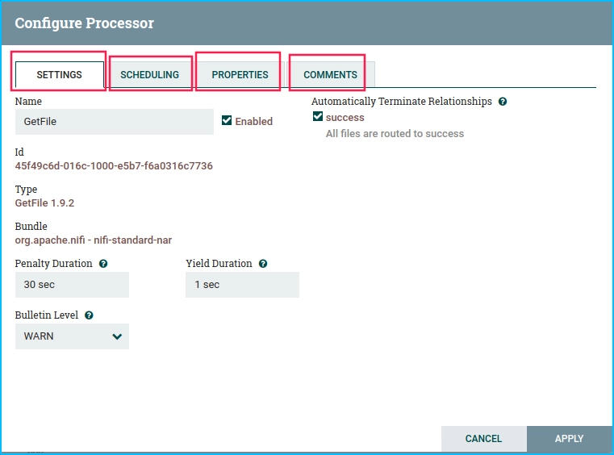
Task: Switch to the Settings tab
Action: point(60,74)
